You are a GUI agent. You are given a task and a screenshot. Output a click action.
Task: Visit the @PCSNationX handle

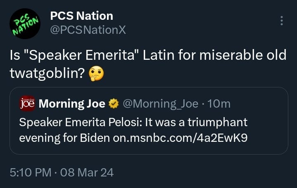click(88, 30)
